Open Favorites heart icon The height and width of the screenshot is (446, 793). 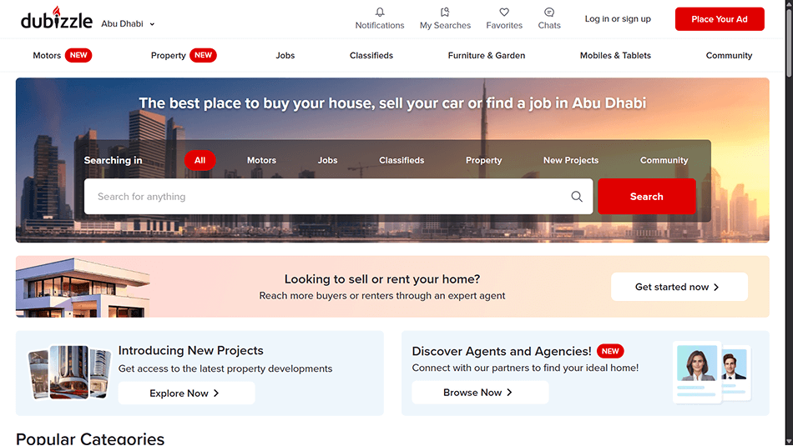point(504,13)
